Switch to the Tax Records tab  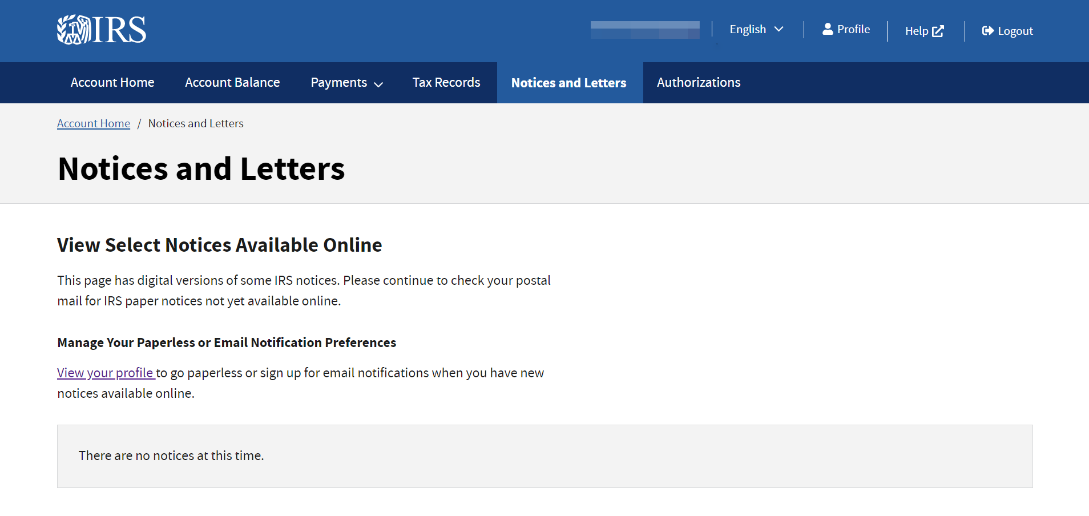point(446,83)
